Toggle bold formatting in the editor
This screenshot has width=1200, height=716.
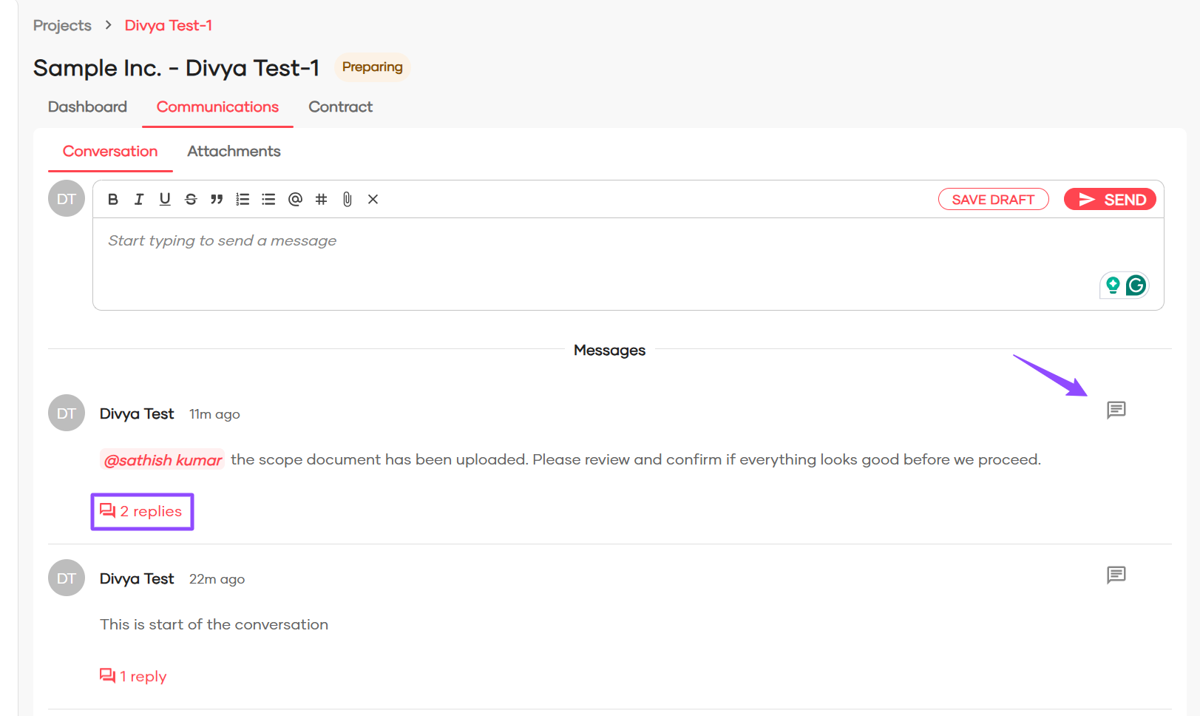[113, 199]
